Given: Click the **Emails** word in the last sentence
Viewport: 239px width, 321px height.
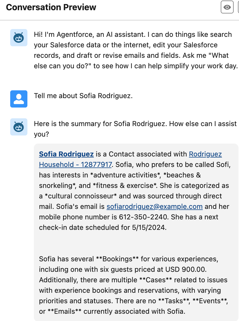Looking at the screenshot, I should (64, 311).
